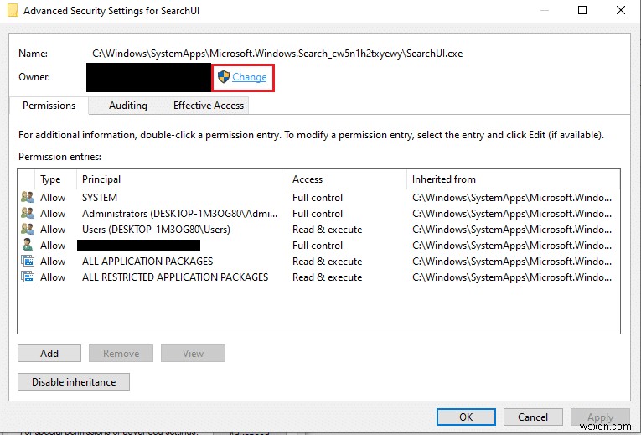Image resolution: width=641 pixels, height=435 pixels.
Task: Click the Apply button
Action: click(600, 417)
